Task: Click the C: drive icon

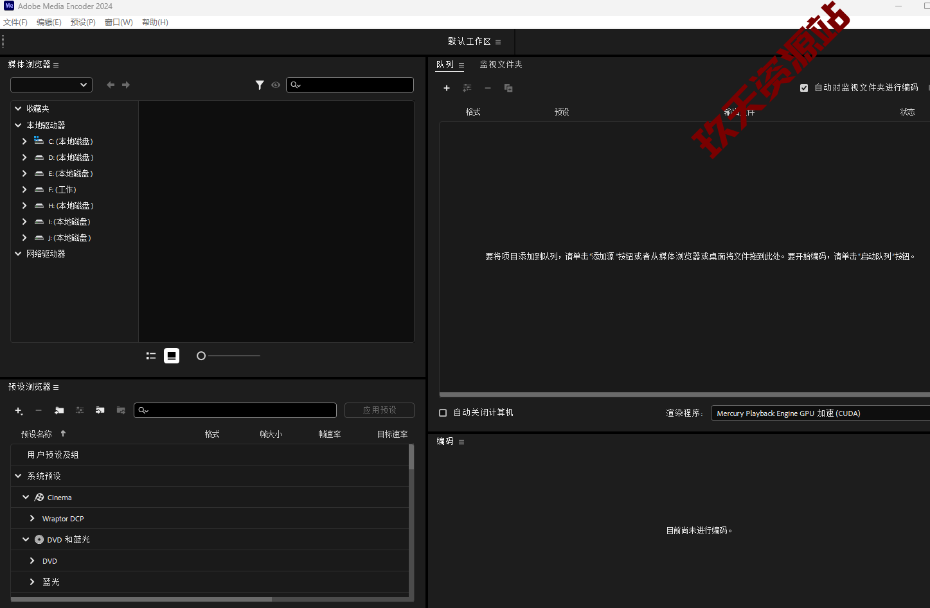Action: pyautogui.click(x=39, y=141)
